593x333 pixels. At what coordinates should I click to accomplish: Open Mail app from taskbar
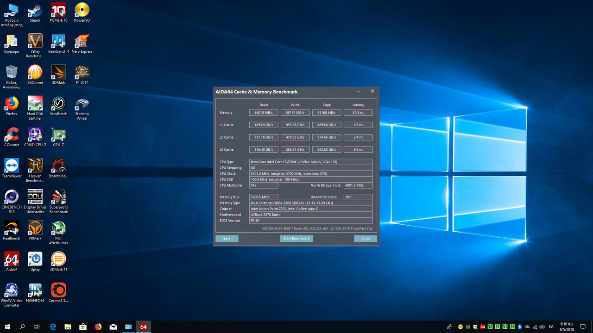click(x=113, y=327)
